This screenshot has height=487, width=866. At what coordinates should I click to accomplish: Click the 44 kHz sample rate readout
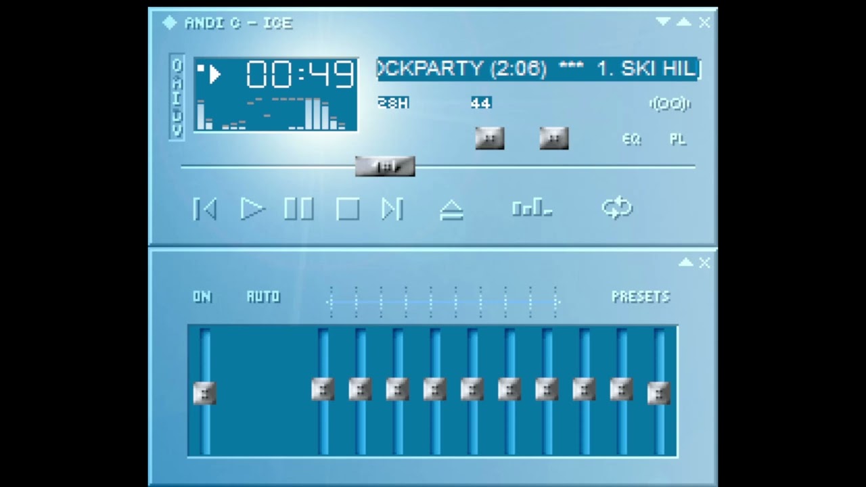click(480, 103)
